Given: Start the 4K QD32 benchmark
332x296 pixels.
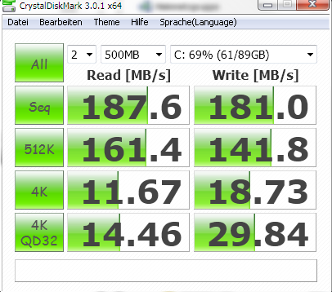Looking at the screenshot, I should coord(39,232).
